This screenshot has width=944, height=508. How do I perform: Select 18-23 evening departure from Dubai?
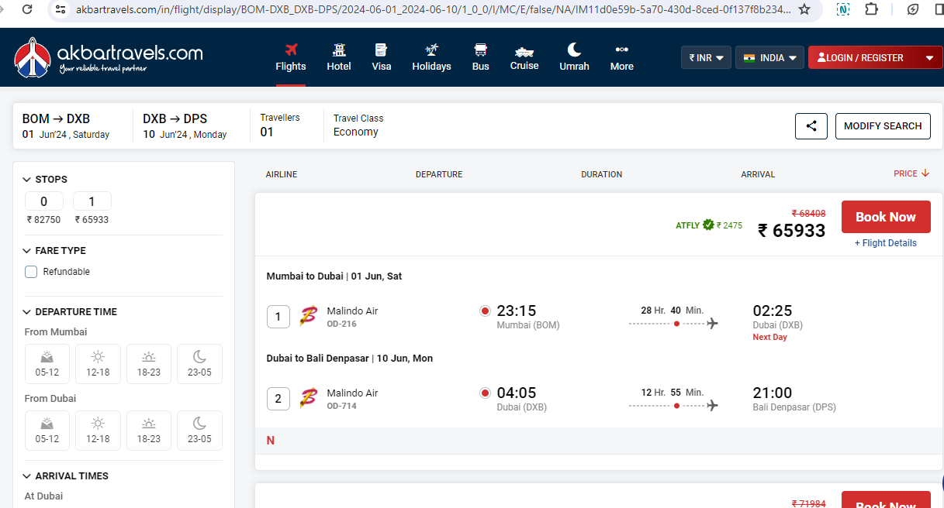pyautogui.click(x=149, y=431)
